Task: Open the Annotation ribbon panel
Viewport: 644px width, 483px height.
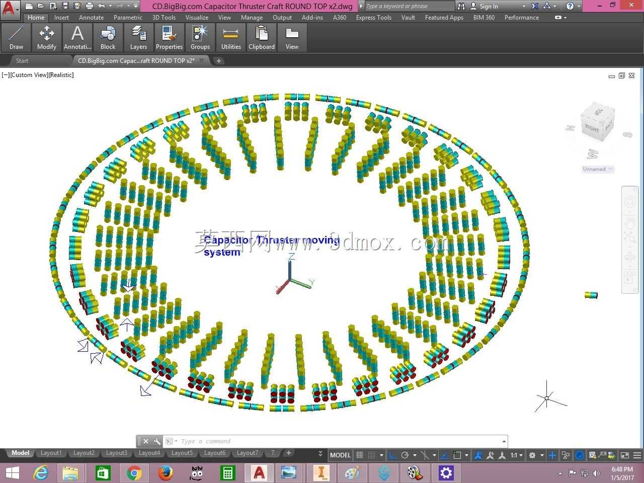Action: tap(77, 38)
